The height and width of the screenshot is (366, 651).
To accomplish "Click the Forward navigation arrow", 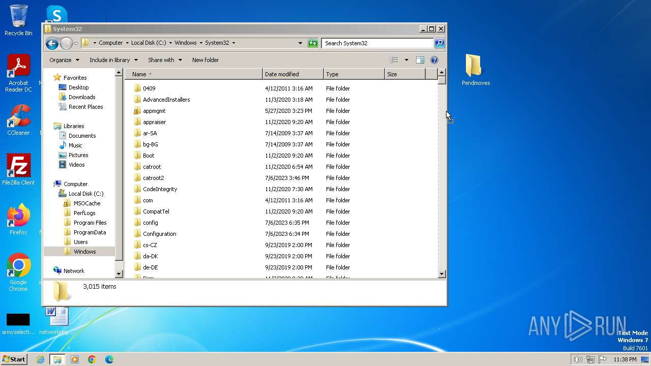I will pyautogui.click(x=66, y=43).
